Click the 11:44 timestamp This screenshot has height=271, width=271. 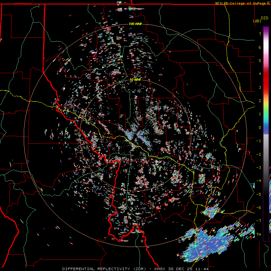click(202, 269)
